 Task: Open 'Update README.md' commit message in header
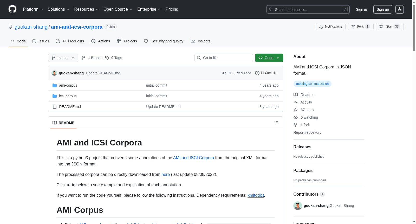(103, 73)
